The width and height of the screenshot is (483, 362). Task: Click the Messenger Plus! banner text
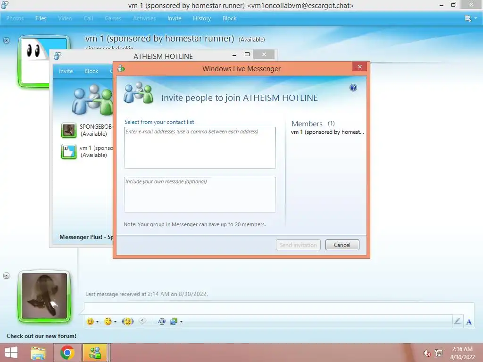(x=86, y=237)
